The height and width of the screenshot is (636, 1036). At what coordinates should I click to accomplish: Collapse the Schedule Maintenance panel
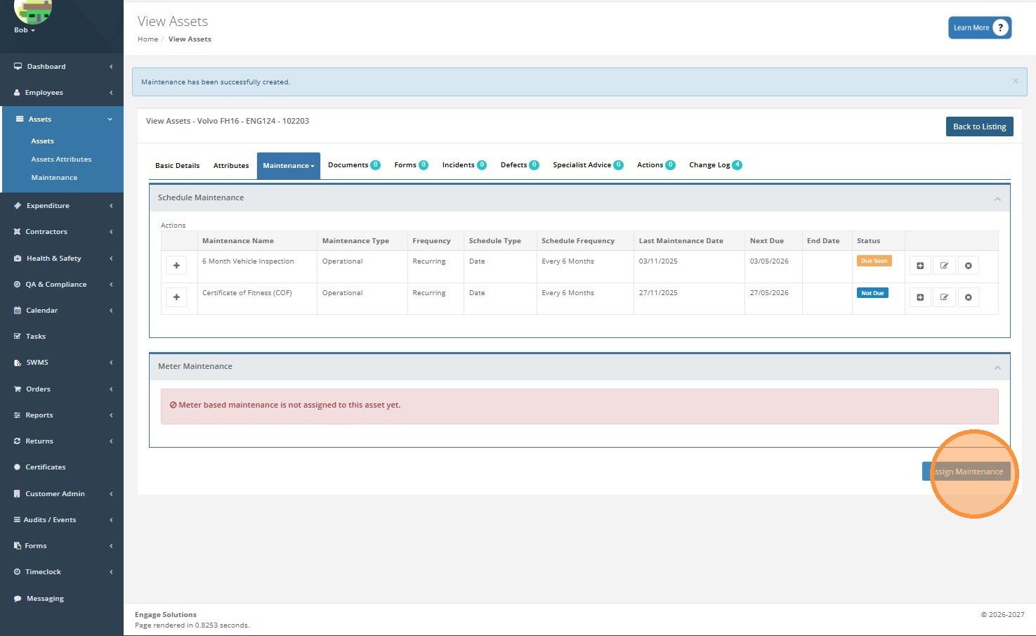click(x=997, y=199)
